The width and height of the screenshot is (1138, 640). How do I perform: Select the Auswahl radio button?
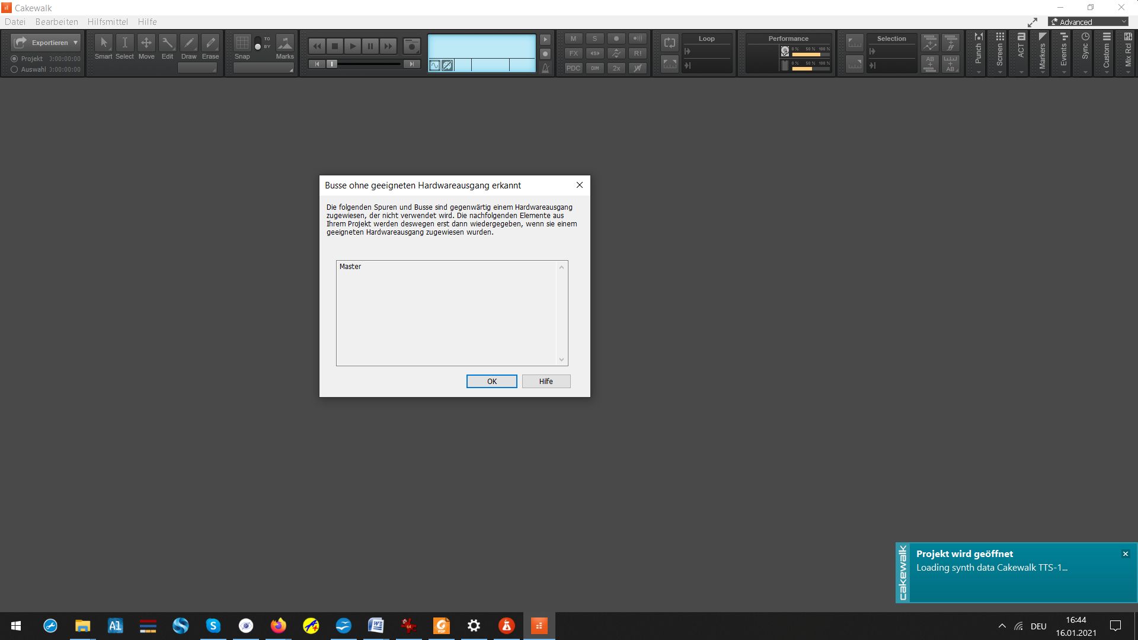pos(14,69)
